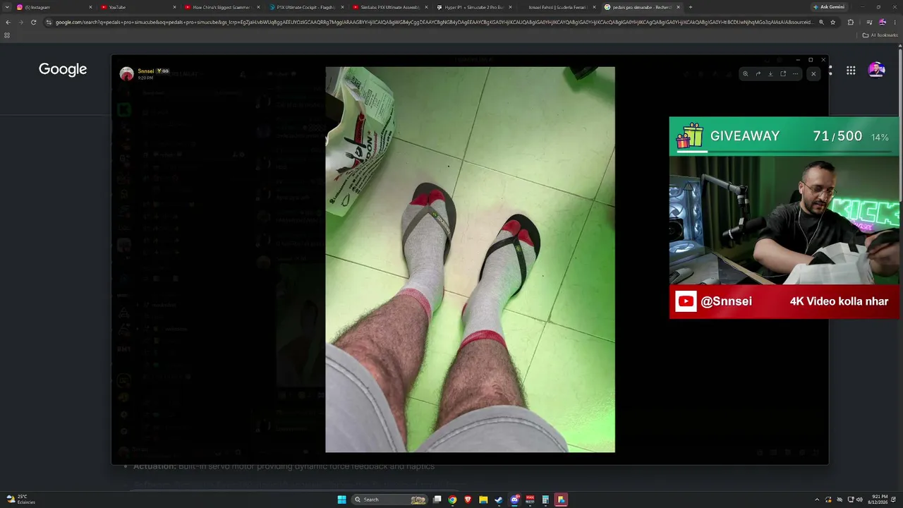This screenshot has width=903, height=508.
Task: Switch to the SimLabs P1X Ultimate Assembly tab
Action: 390,7
